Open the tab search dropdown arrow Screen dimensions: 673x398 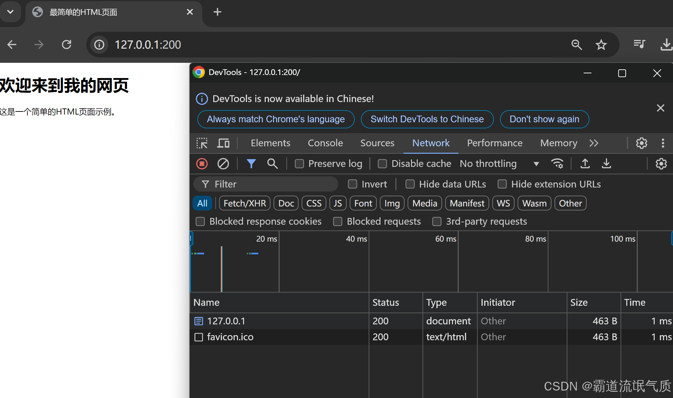click(x=10, y=12)
